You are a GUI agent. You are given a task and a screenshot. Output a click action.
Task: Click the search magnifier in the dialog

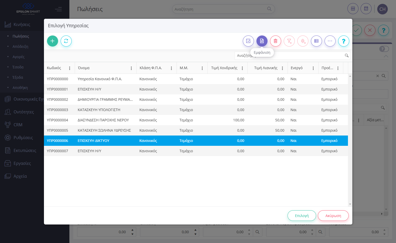pyautogui.click(x=347, y=56)
